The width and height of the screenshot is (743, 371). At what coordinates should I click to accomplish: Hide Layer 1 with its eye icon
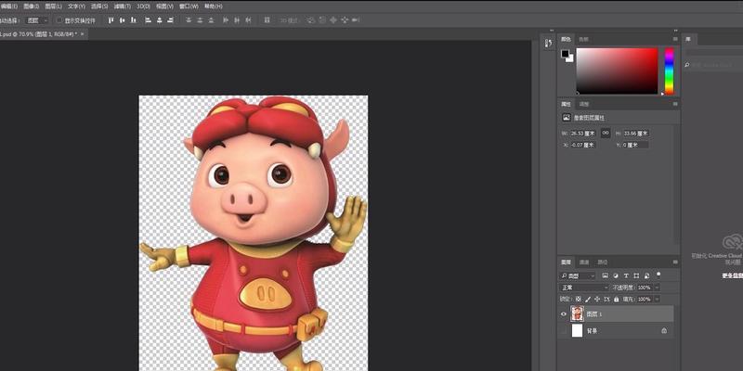point(564,313)
